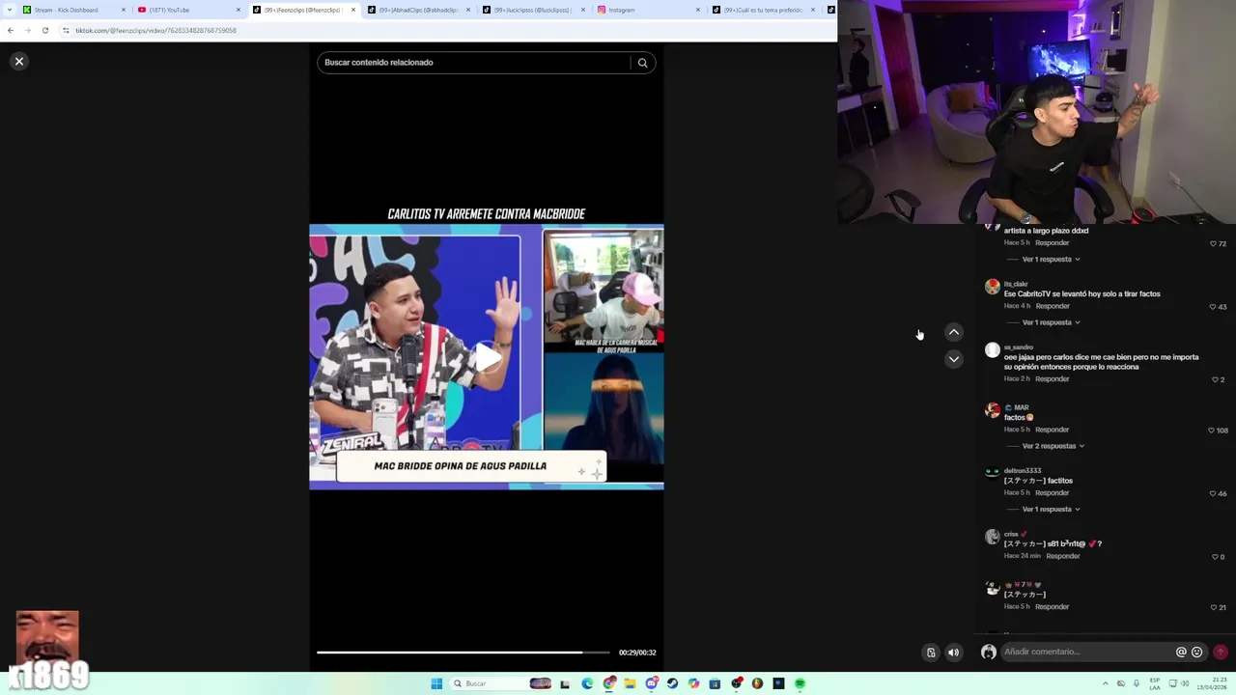Switch to the '(1871) YouTube' tab
Image resolution: width=1236 pixels, height=695 pixels.
(188, 10)
